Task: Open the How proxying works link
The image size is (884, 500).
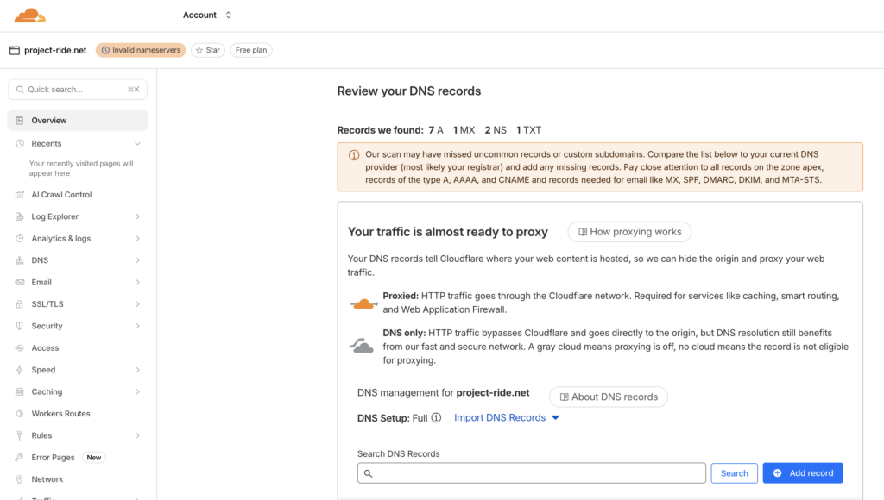Action: [x=629, y=232]
